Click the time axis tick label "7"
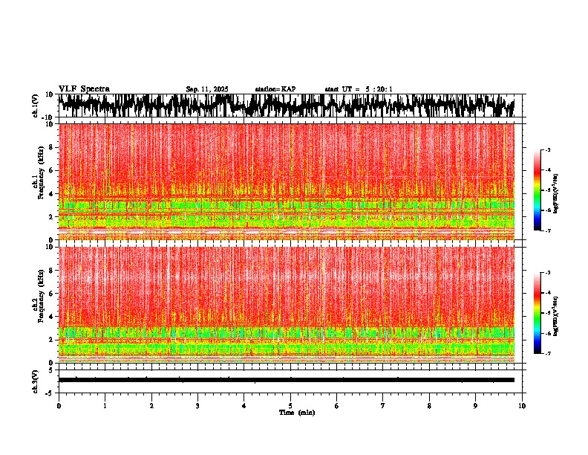 pos(383,406)
